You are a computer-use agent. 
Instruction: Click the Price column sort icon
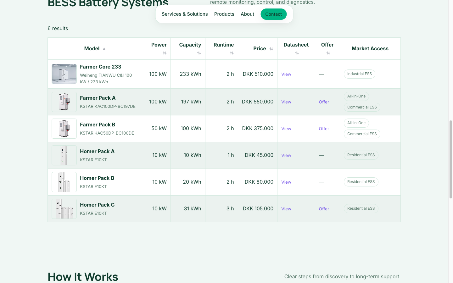271,49
